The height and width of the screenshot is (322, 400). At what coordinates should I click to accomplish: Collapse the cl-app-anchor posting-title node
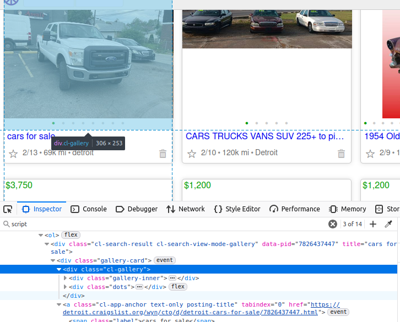59,305
